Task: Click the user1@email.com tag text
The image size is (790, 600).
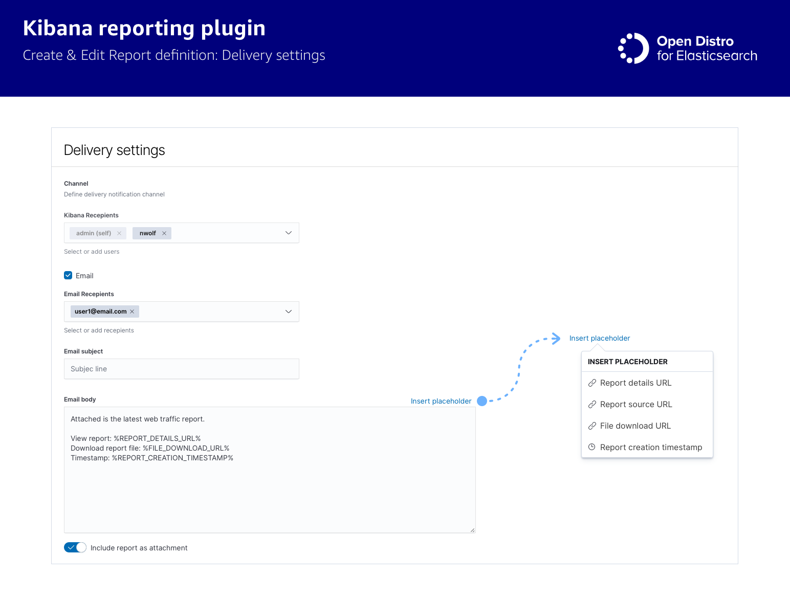Action: (x=101, y=312)
